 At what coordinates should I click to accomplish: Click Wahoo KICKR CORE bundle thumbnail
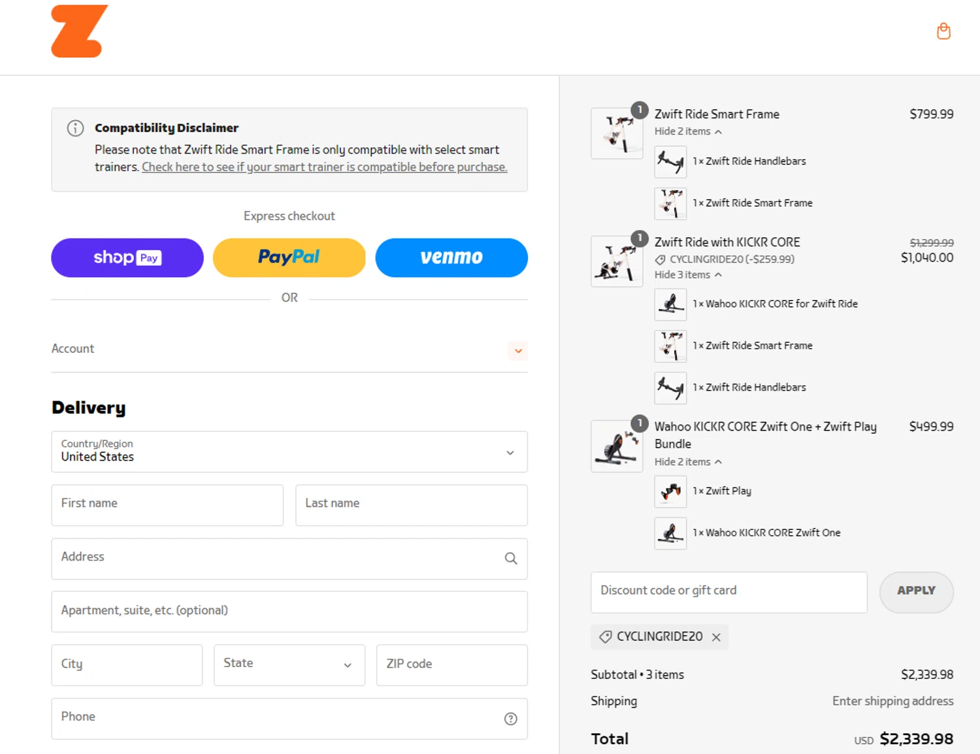[x=617, y=446]
